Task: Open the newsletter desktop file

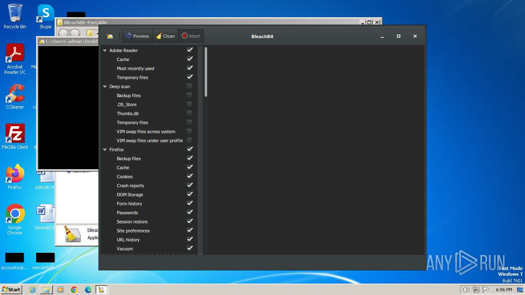Action: [44, 261]
